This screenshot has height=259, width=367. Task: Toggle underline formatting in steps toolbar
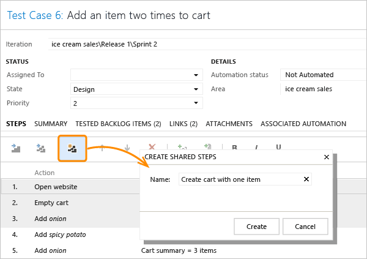278,148
